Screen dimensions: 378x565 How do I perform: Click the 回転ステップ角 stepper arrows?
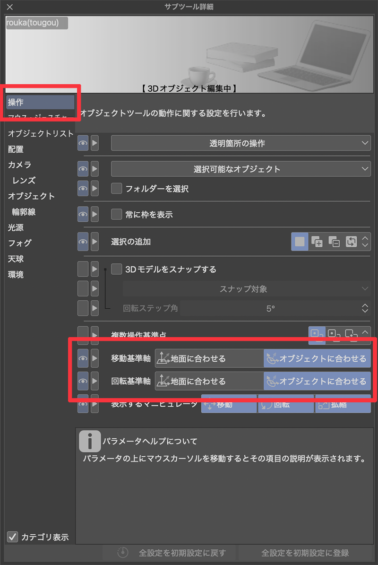(365, 308)
